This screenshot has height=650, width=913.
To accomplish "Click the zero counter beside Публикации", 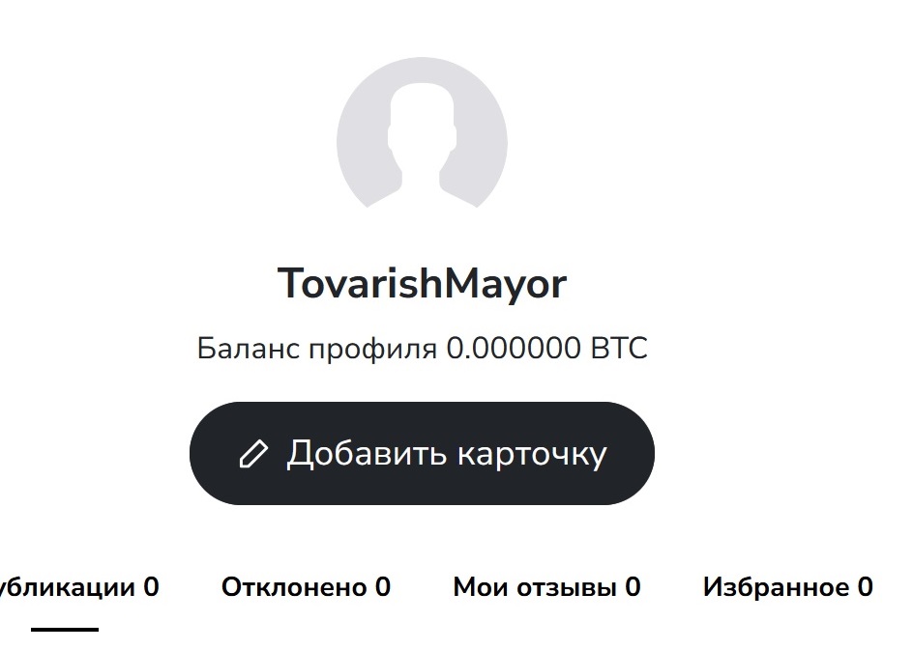I will tap(151, 586).
